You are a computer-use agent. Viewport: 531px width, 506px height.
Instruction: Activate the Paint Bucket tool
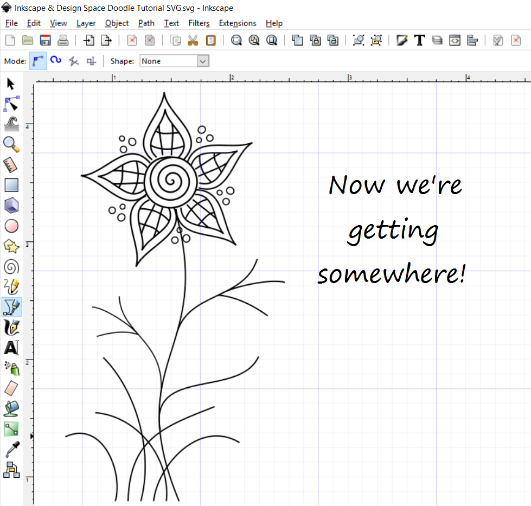pos(11,408)
